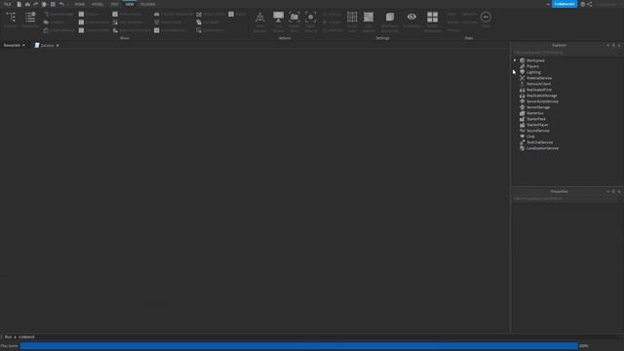The image size is (624, 351).
Task: Click the Play Game progress bar
Action: (x=299, y=346)
